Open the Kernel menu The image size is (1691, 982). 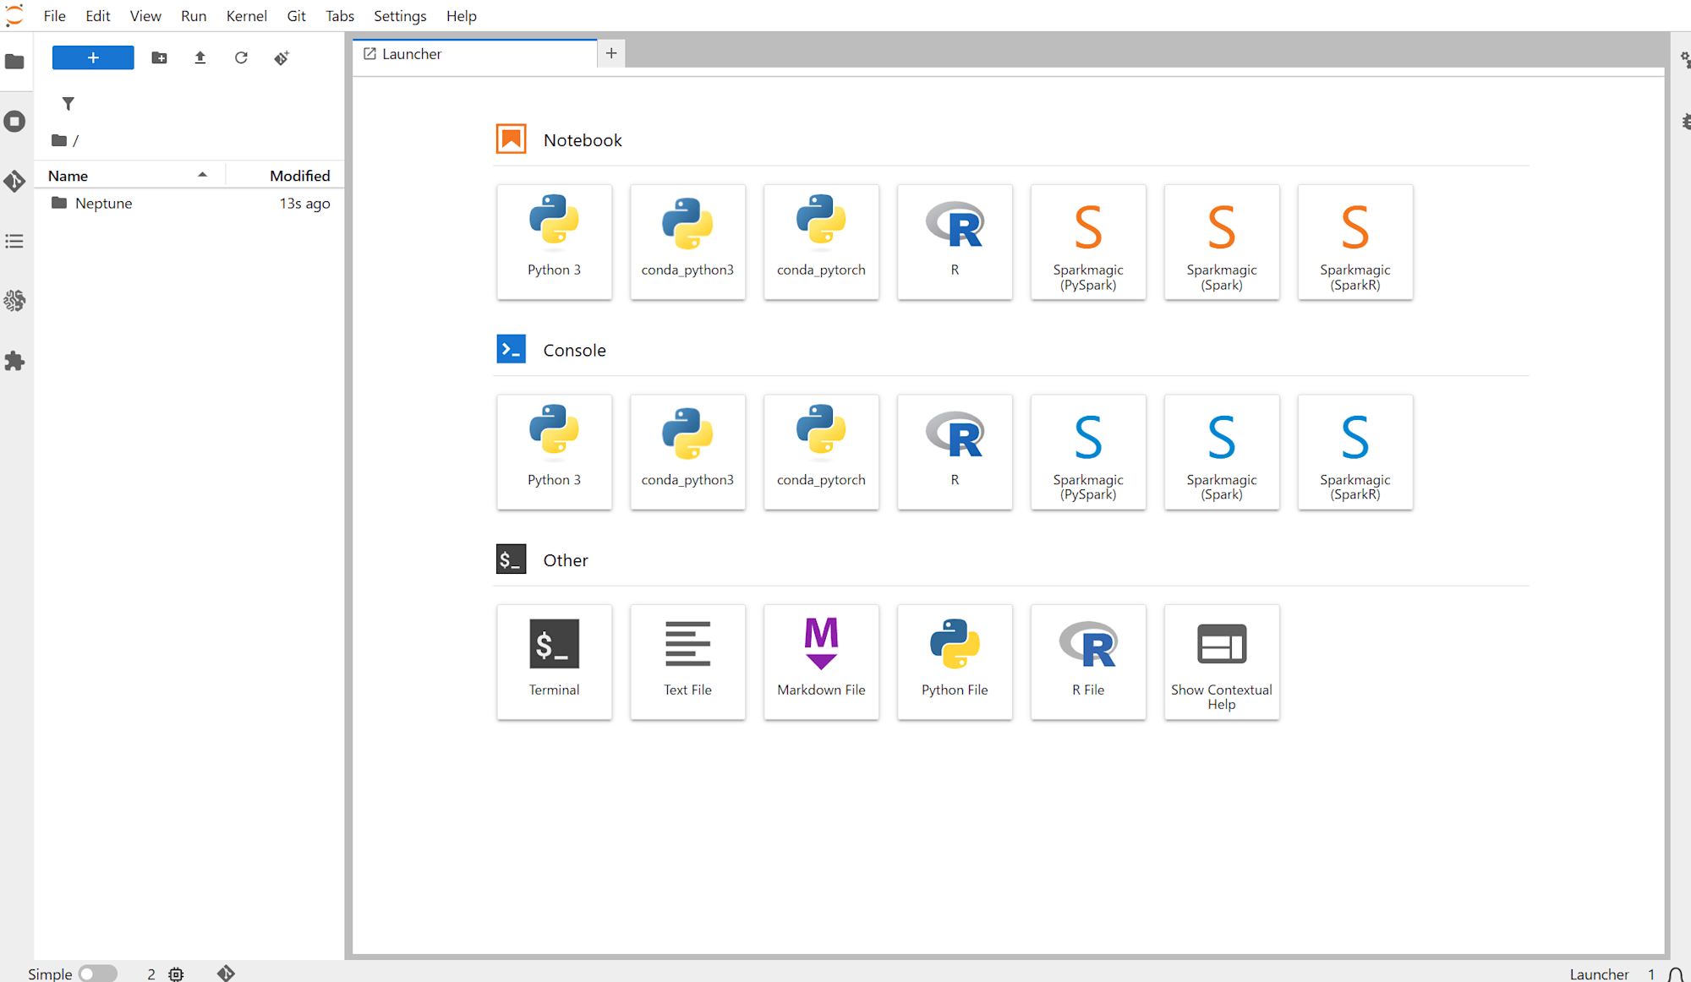click(x=246, y=16)
